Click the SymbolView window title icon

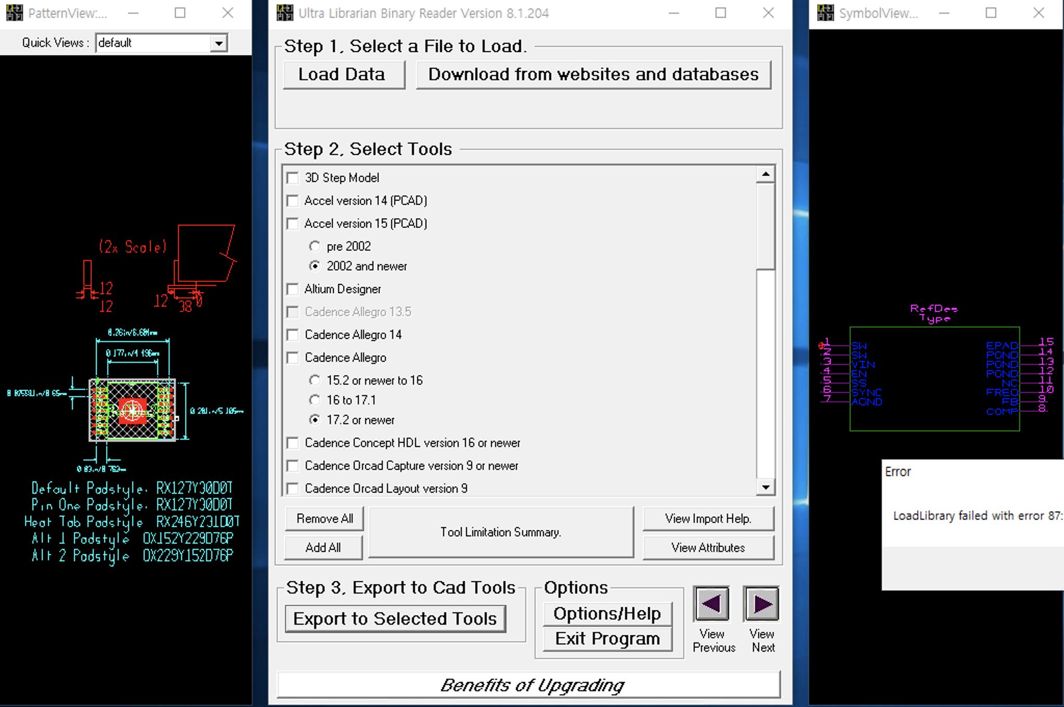tap(825, 12)
